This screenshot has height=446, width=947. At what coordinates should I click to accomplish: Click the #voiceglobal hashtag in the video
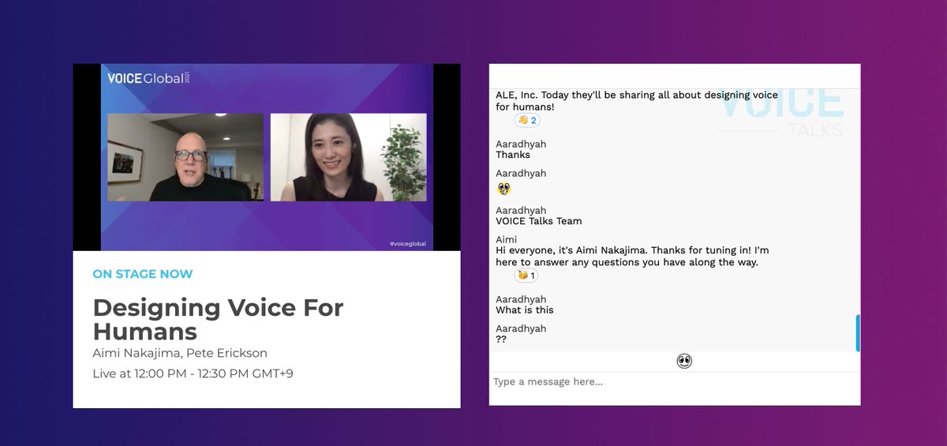(407, 244)
